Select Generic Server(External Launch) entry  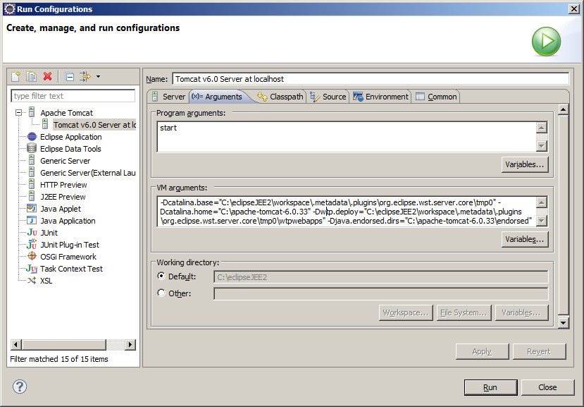tap(88, 173)
